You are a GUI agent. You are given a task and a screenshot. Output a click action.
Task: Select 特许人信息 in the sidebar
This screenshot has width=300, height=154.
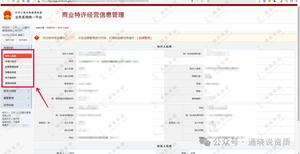17,56
